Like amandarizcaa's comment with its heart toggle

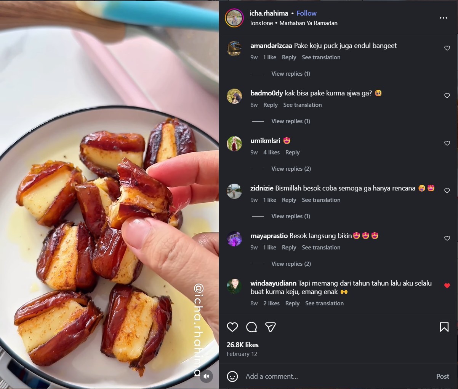(x=447, y=48)
